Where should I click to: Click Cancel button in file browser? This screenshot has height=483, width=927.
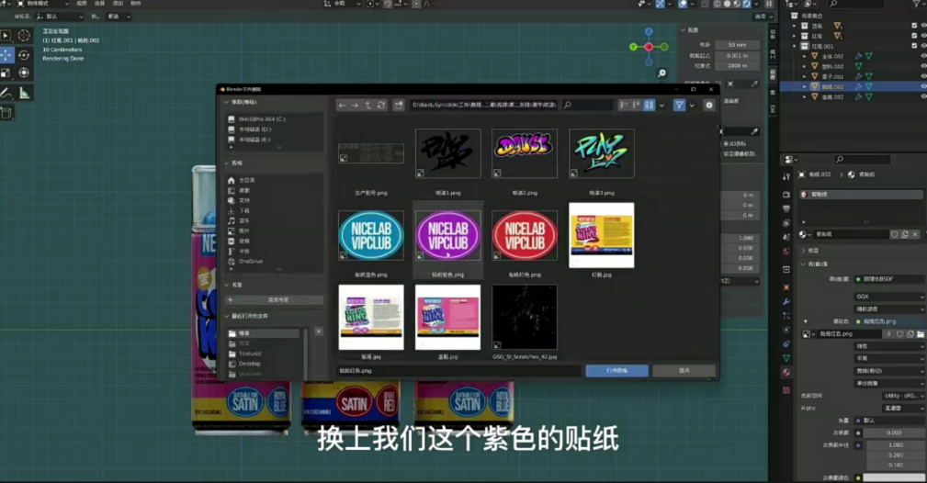(684, 371)
